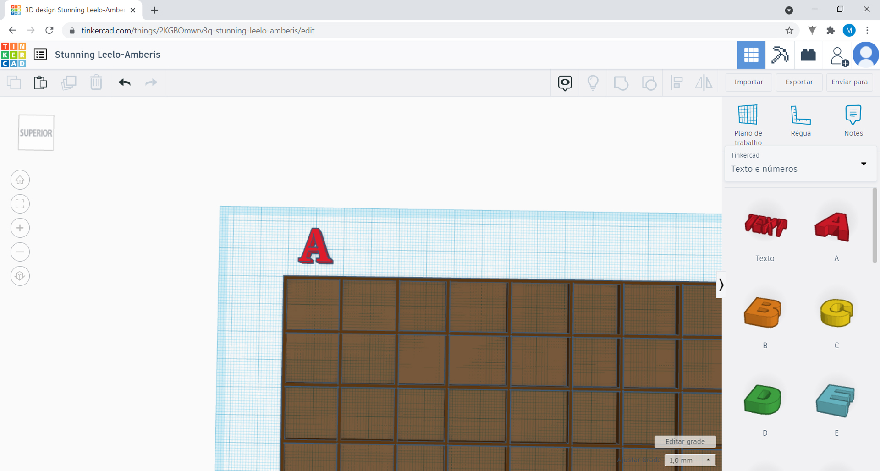
Task: Click the SUPERIOR view cube
Action: pyautogui.click(x=36, y=133)
